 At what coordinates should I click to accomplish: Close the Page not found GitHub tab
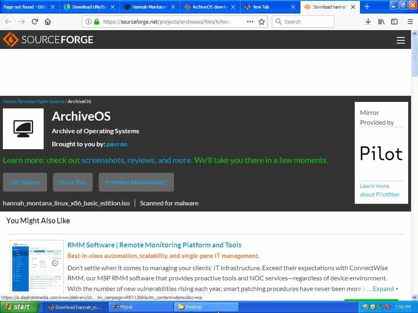pyautogui.click(x=53, y=7)
